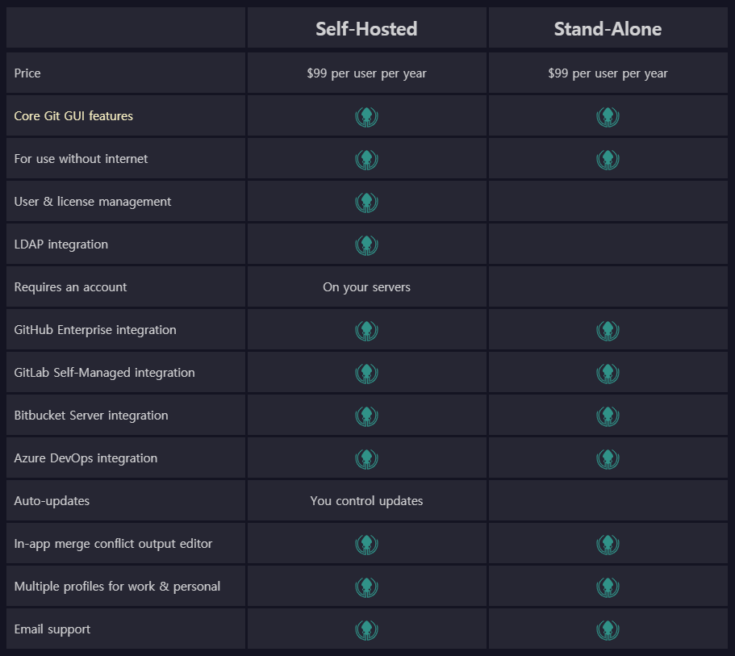Select the Stand-Alone column header
Viewport: 735px width, 656px height.
click(608, 29)
